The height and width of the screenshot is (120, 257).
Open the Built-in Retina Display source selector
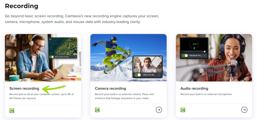point(75,57)
